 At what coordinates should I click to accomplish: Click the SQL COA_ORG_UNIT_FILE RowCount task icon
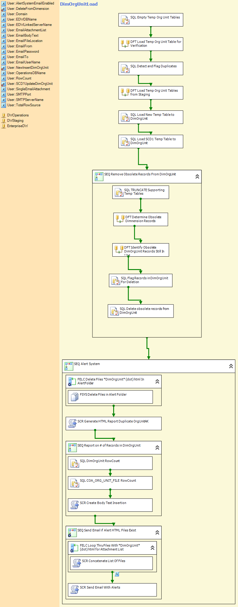pos(75,483)
